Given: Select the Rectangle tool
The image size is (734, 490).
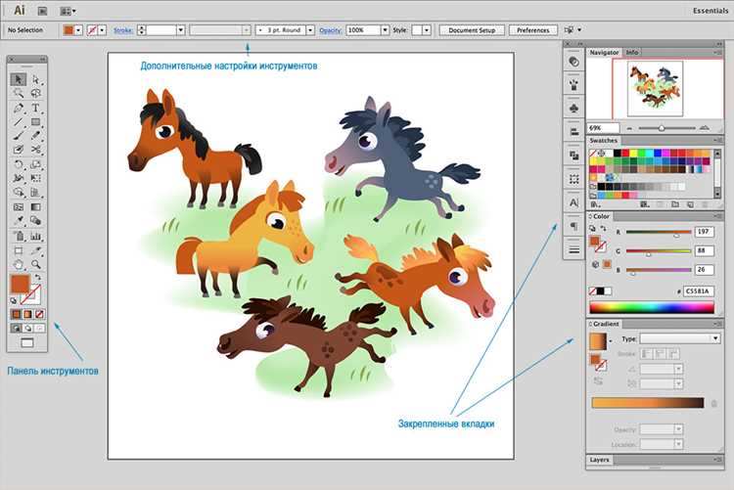Looking at the screenshot, I should click(x=35, y=122).
